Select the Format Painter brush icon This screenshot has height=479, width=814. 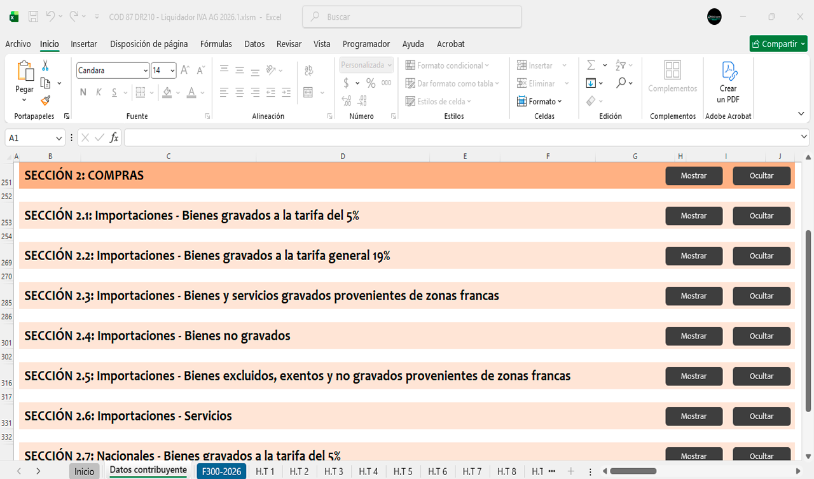point(45,101)
